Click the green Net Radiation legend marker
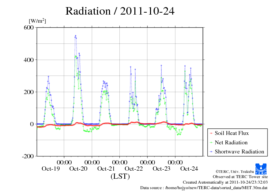This screenshot has height=193, width=274. pyautogui.click(x=211, y=143)
